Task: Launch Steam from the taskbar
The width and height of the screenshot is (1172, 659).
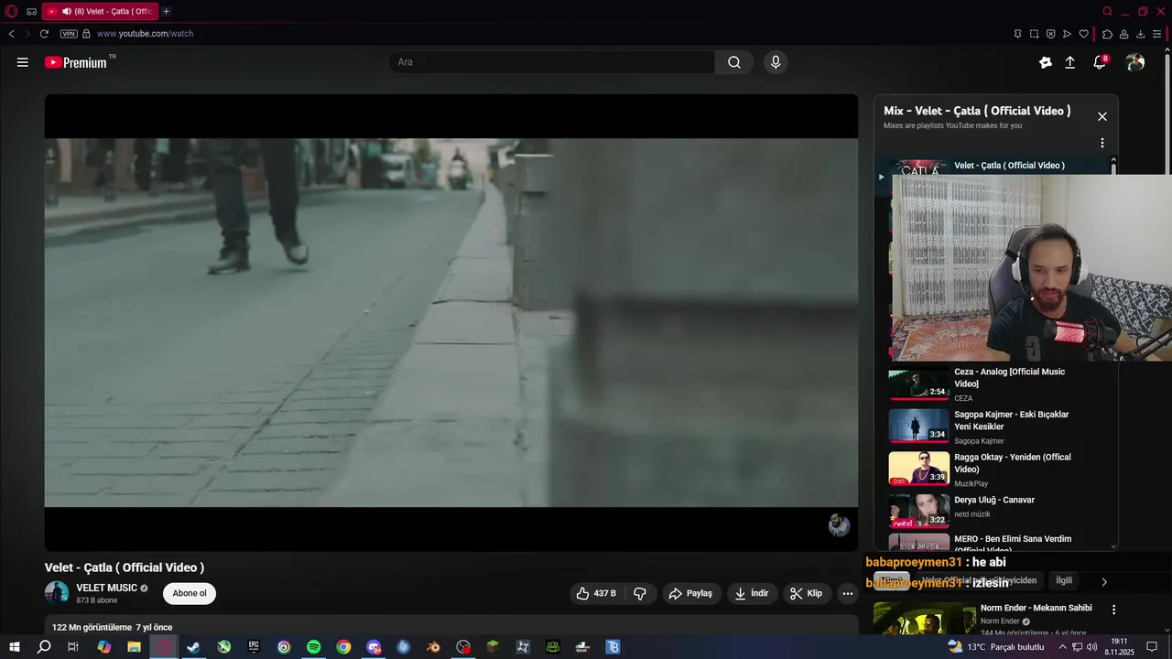Action: pyautogui.click(x=194, y=647)
